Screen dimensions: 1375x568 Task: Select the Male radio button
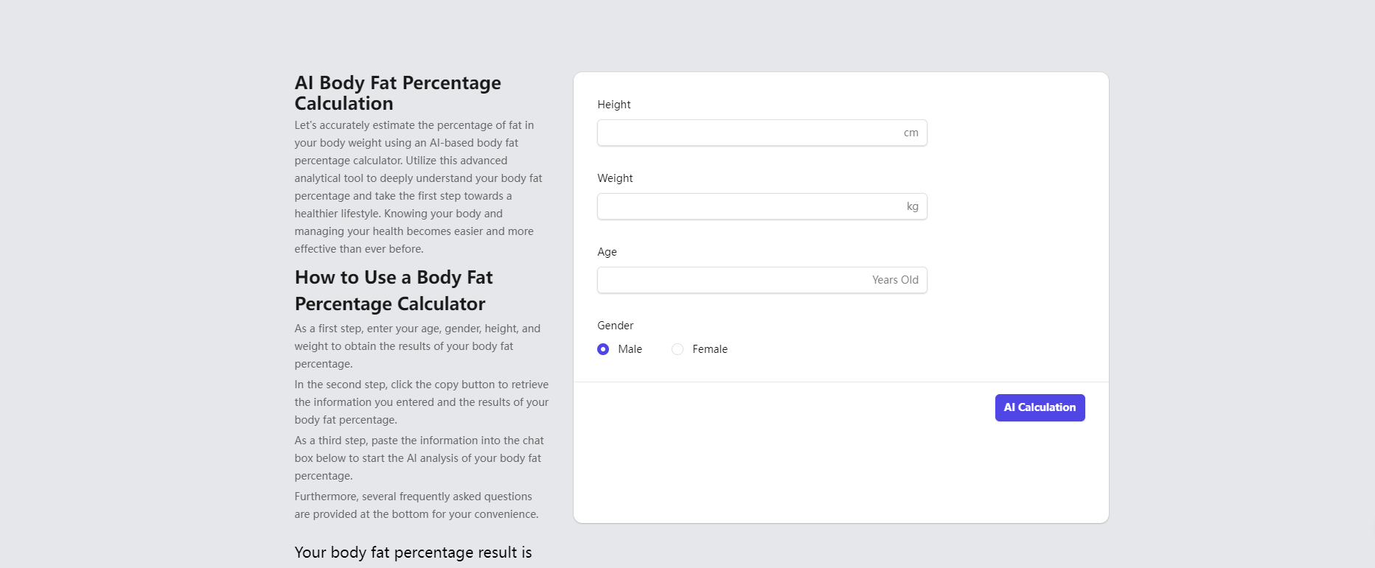(603, 349)
